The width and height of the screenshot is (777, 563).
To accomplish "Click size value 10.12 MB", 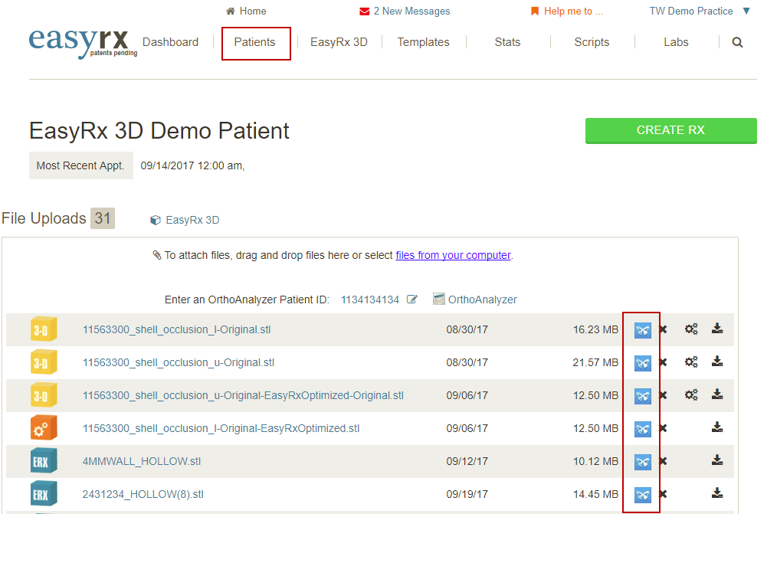I will click(595, 461).
